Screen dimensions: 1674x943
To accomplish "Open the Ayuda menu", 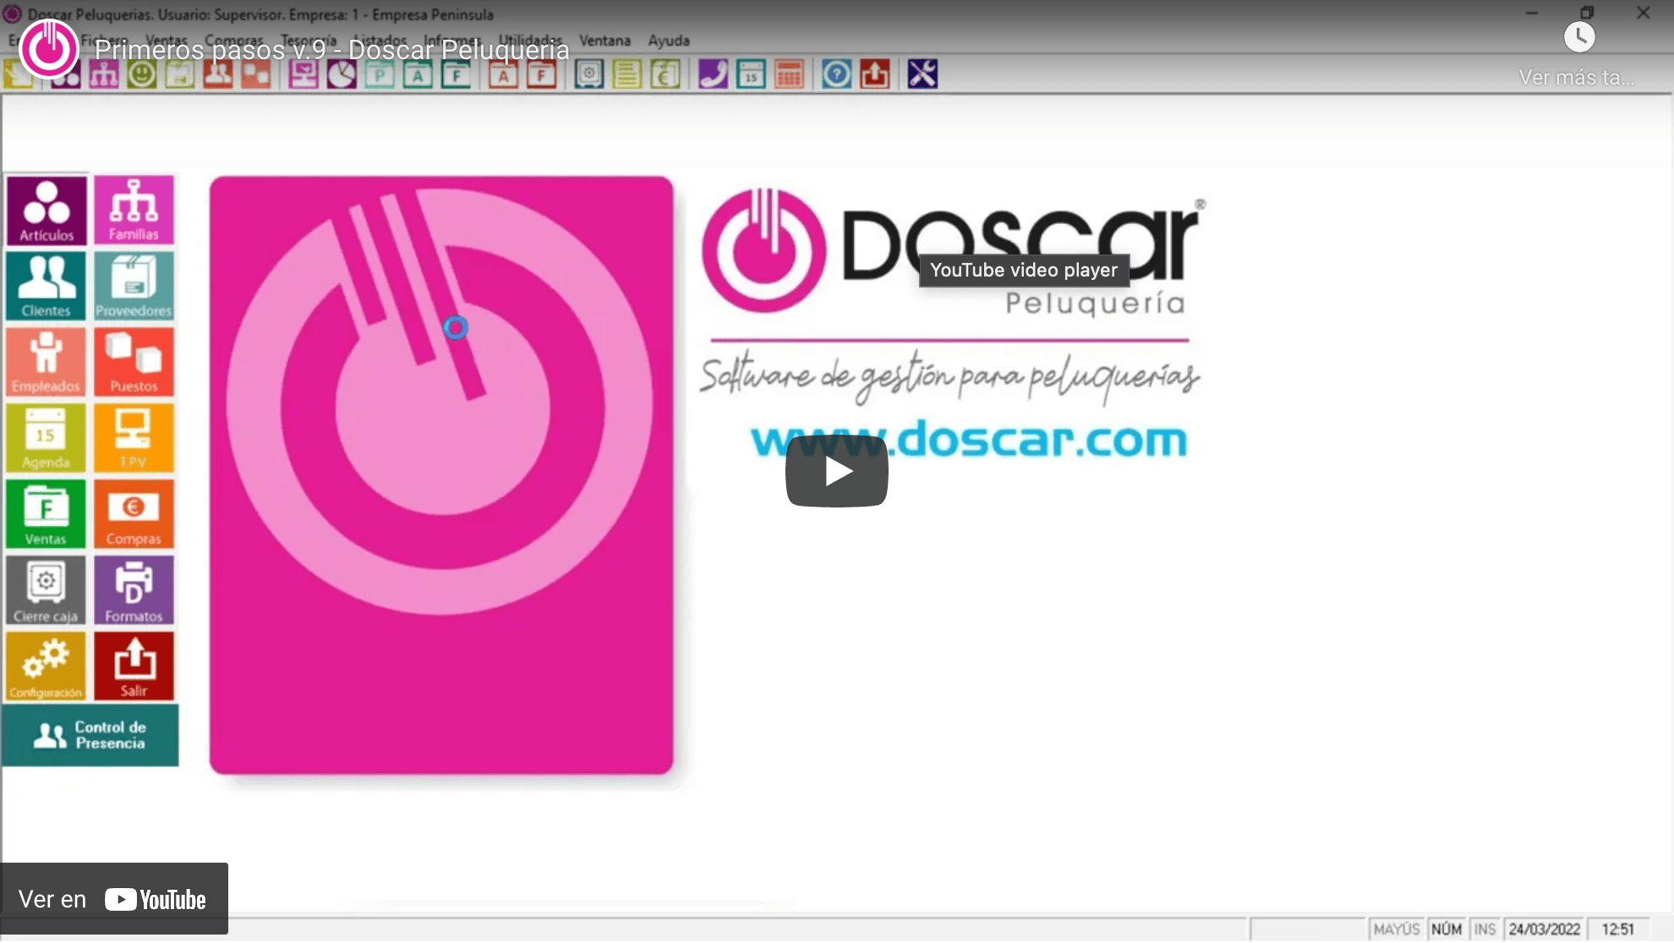I will [669, 41].
